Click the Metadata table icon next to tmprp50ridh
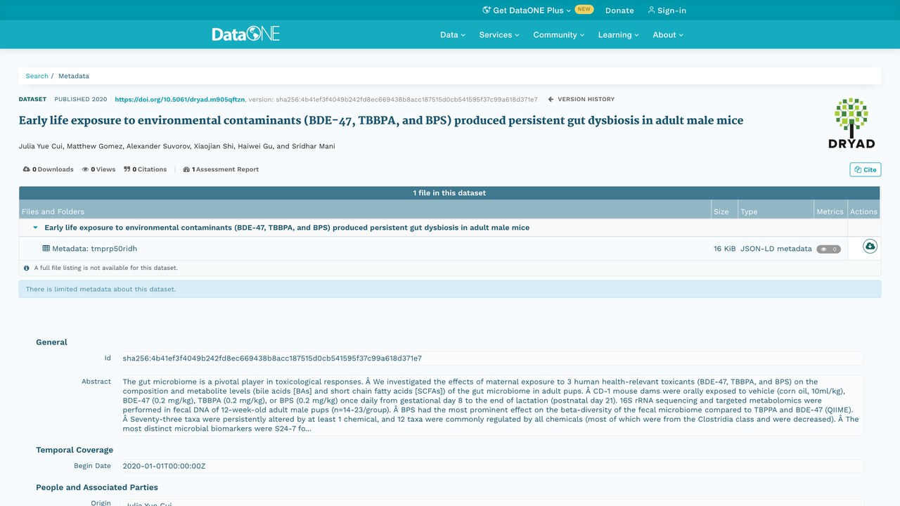 (46, 249)
